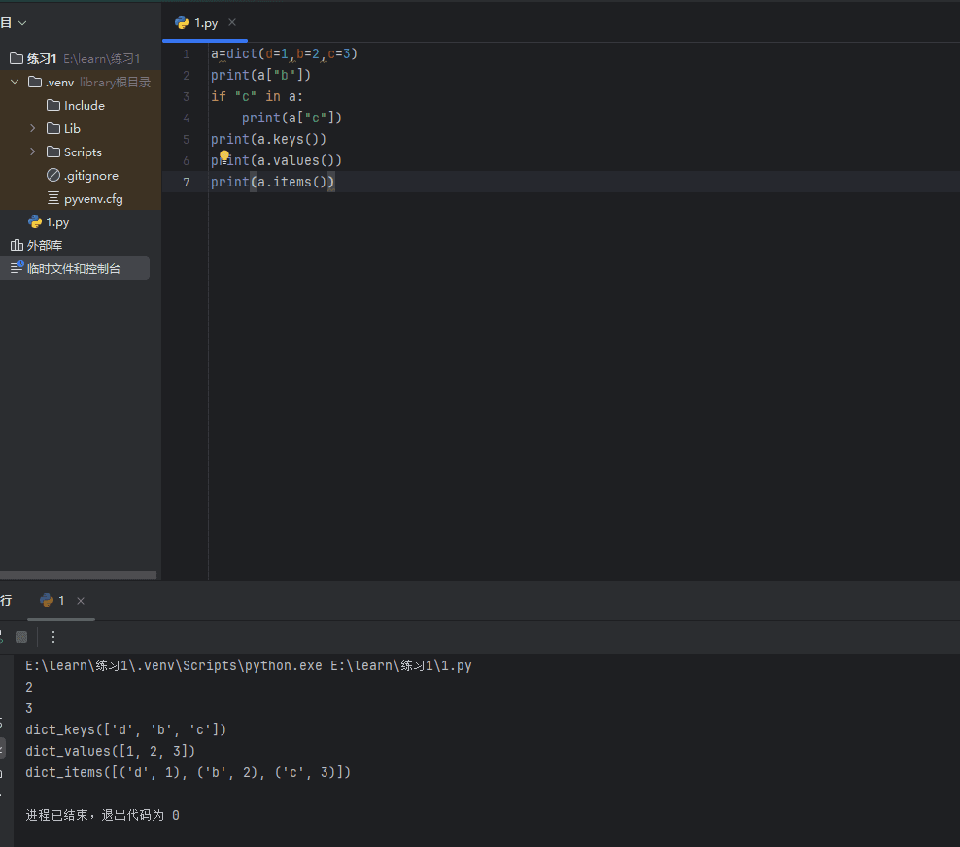Expand the Scripts folder
Screen dimensions: 960x847
[x=33, y=152]
